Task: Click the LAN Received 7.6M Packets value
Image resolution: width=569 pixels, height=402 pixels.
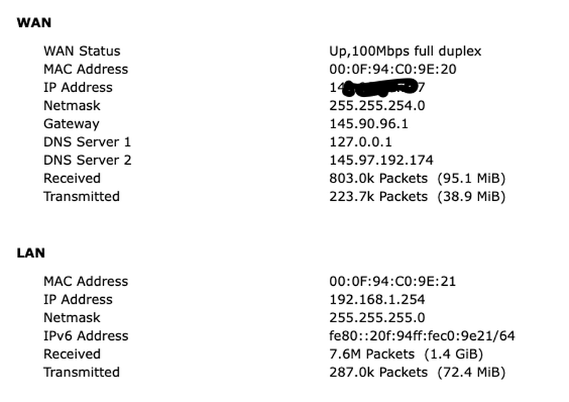Action: tap(406, 354)
